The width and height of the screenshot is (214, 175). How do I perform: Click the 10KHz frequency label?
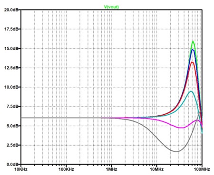click(21, 169)
